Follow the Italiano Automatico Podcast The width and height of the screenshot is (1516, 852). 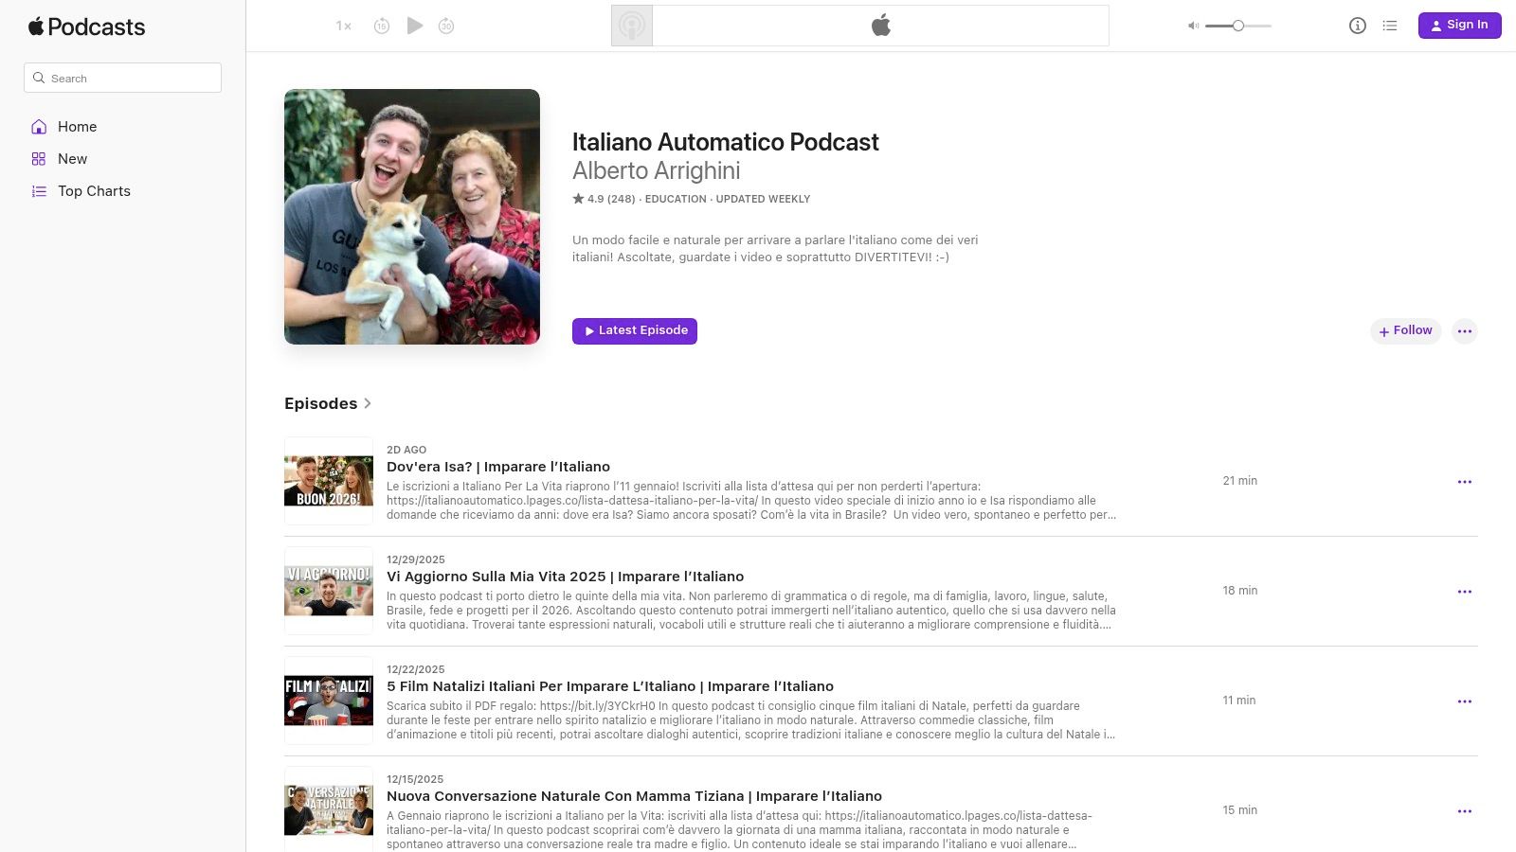tap(1405, 331)
